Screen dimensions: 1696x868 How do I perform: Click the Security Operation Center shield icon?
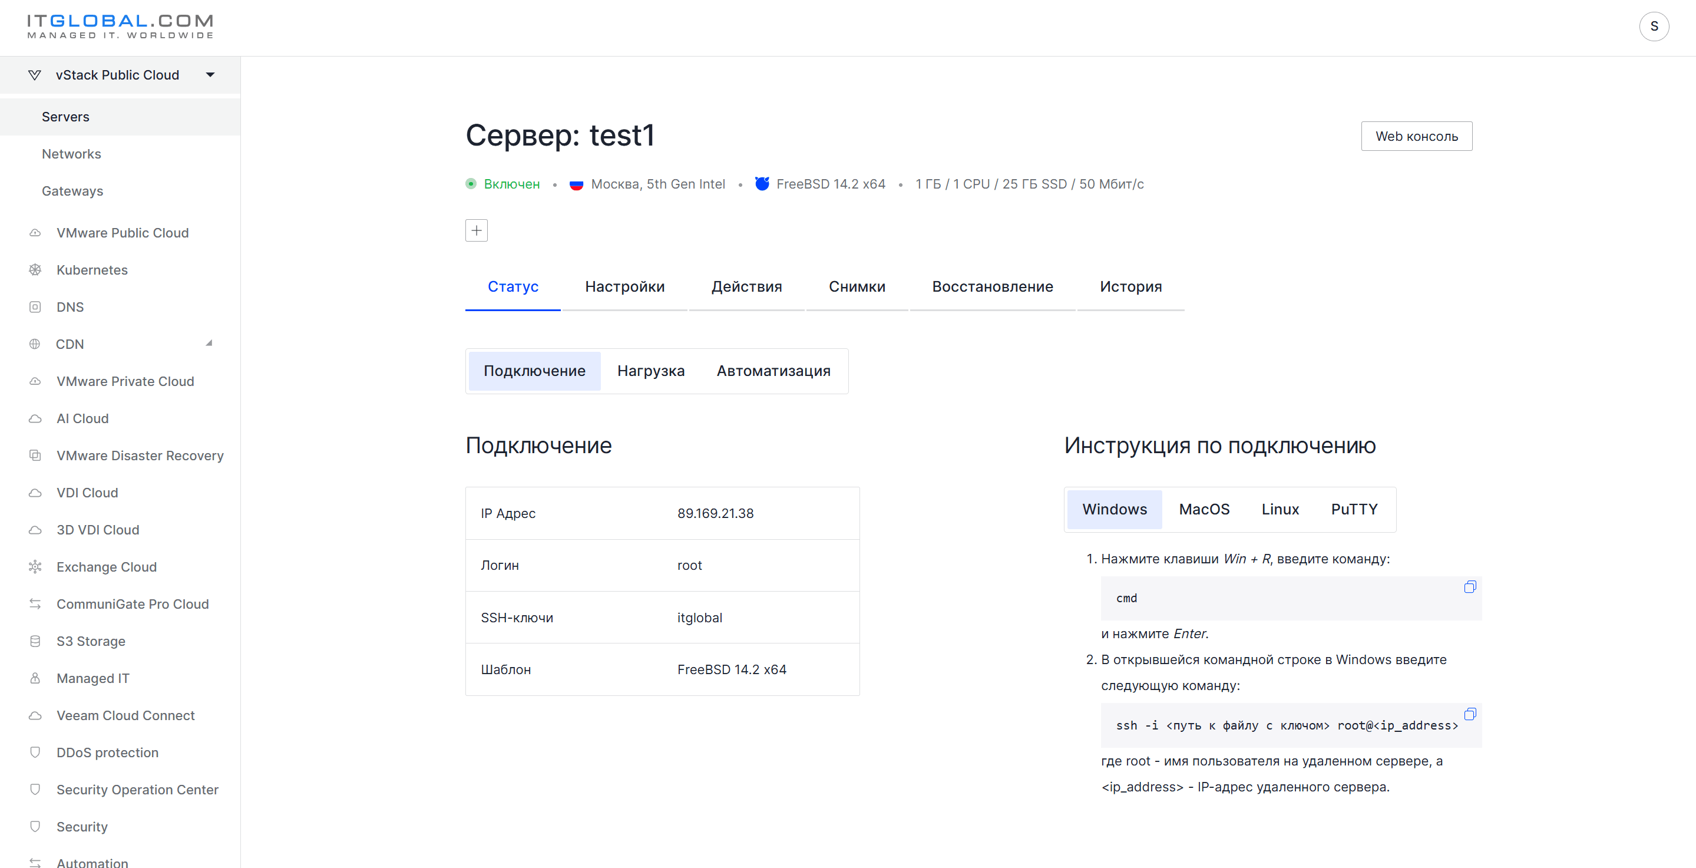click(x=35, y=790)
